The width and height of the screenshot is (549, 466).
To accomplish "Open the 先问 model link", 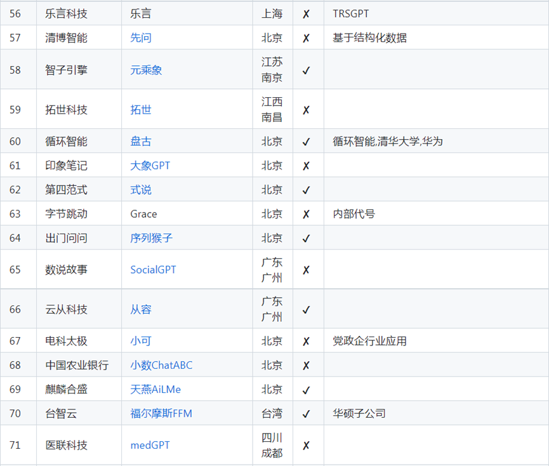I will tap(141, 38).
